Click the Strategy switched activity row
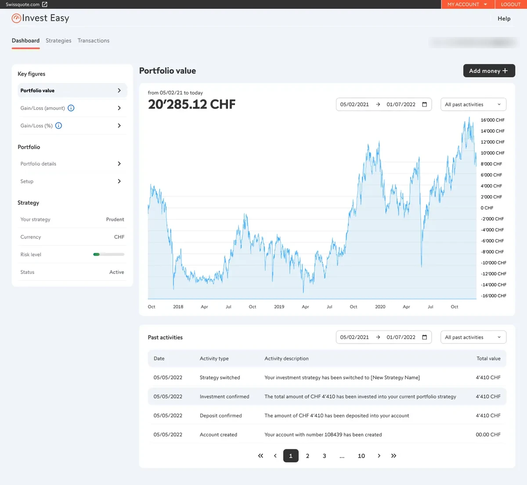This screenshot has width=527, height=485. pyautogui.click(x=327, y=378)
